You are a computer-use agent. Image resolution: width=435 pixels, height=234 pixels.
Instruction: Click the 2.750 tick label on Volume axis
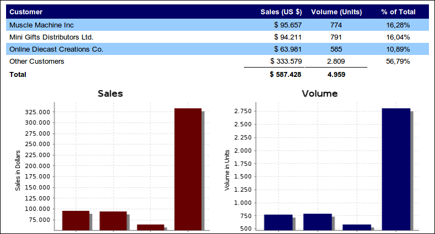pos(243,111)
